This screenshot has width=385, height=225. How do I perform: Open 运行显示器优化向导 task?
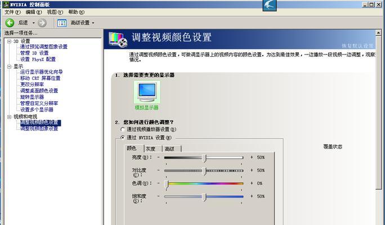[42, 72]
